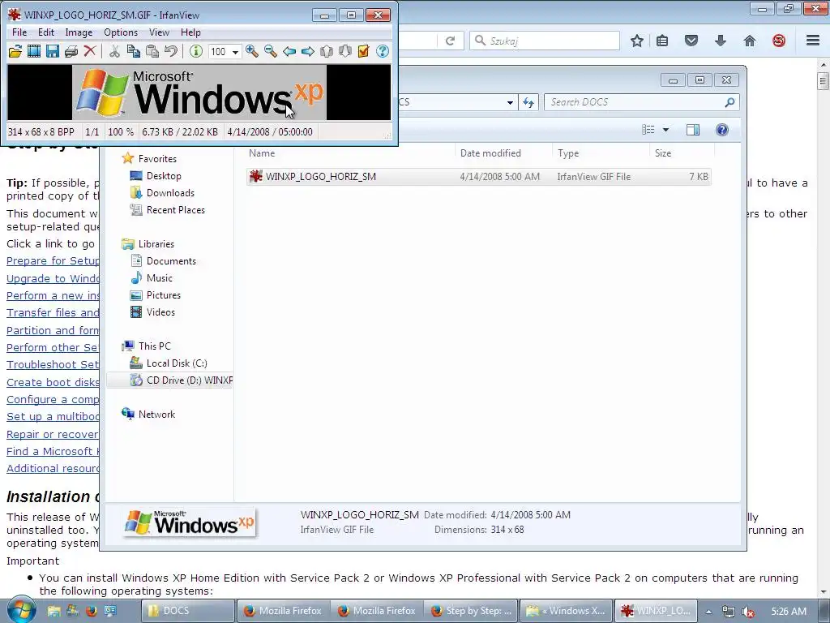Screen dimensions: 830x623
Task: Expand the Explorer address bar history dropdown
Action: click(x=510, y=102)
